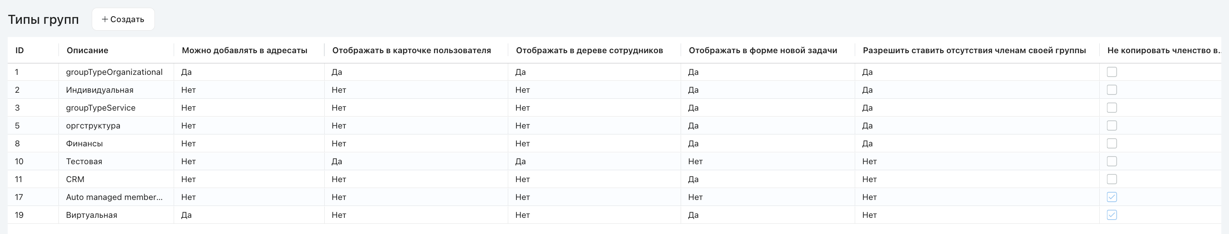Screen dimensions: 1229x234
Task: Uncheck checkbox in Auto managed member row
Action: (x=1112, y=197)
